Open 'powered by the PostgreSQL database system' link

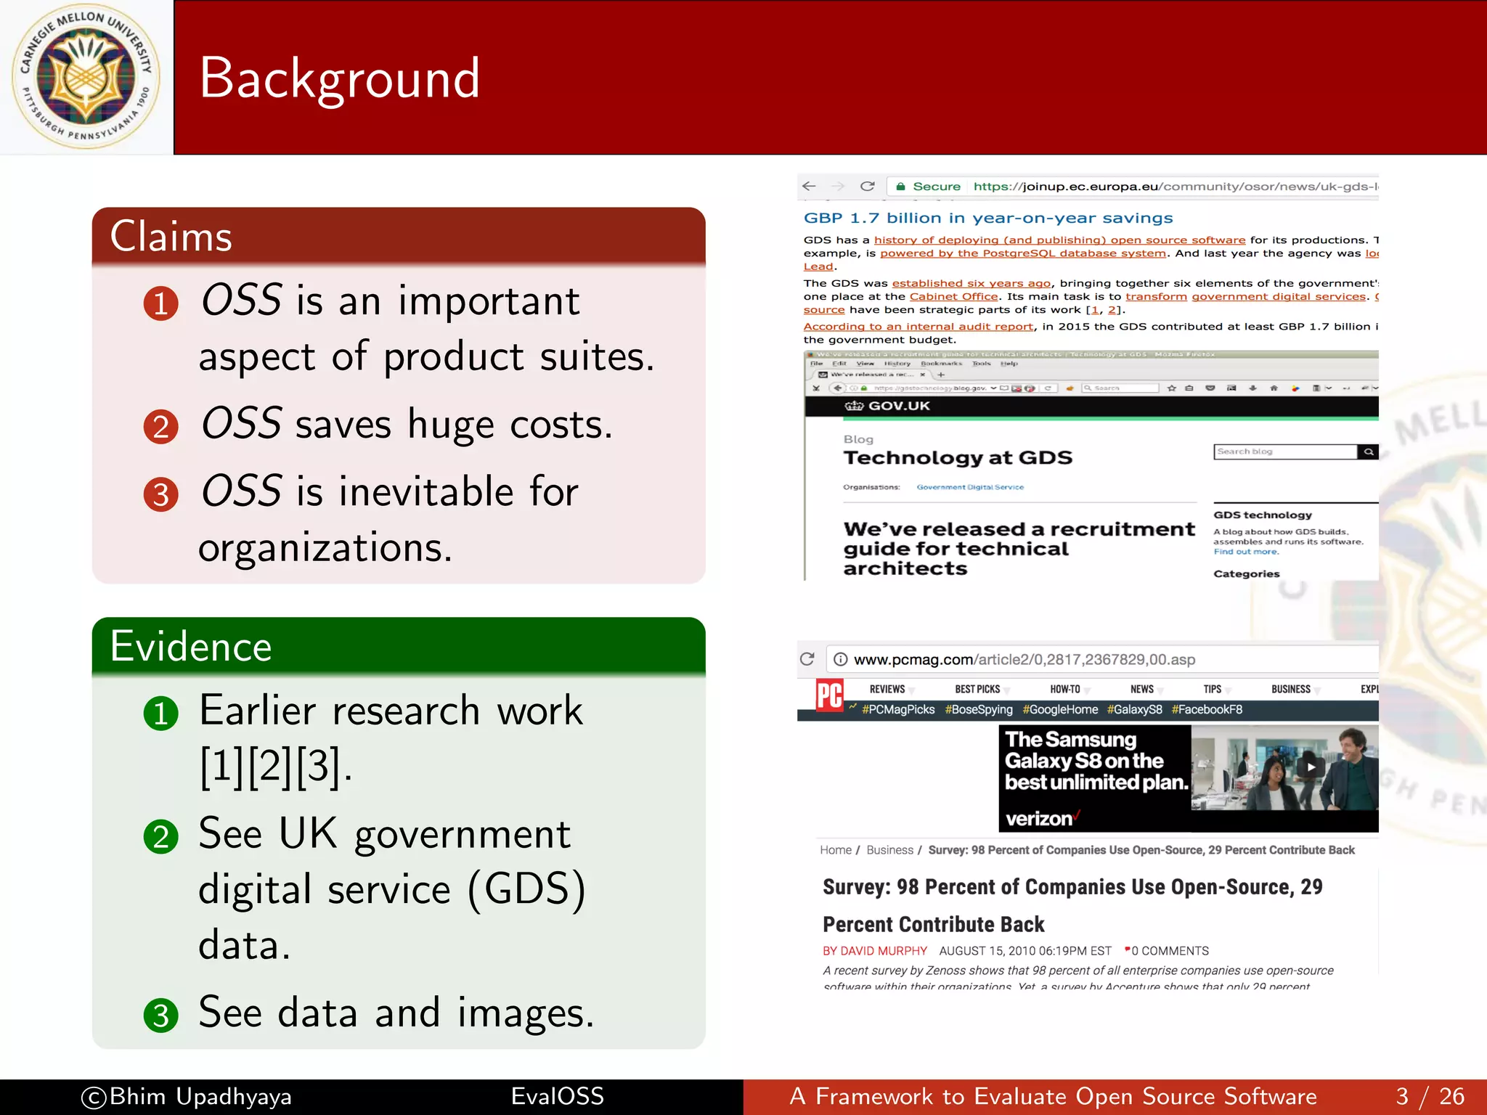point(1023,253)
